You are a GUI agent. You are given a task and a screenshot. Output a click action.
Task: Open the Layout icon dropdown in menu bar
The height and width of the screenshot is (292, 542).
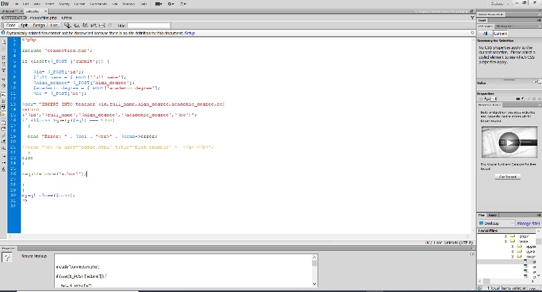click(x=159, y=4)
